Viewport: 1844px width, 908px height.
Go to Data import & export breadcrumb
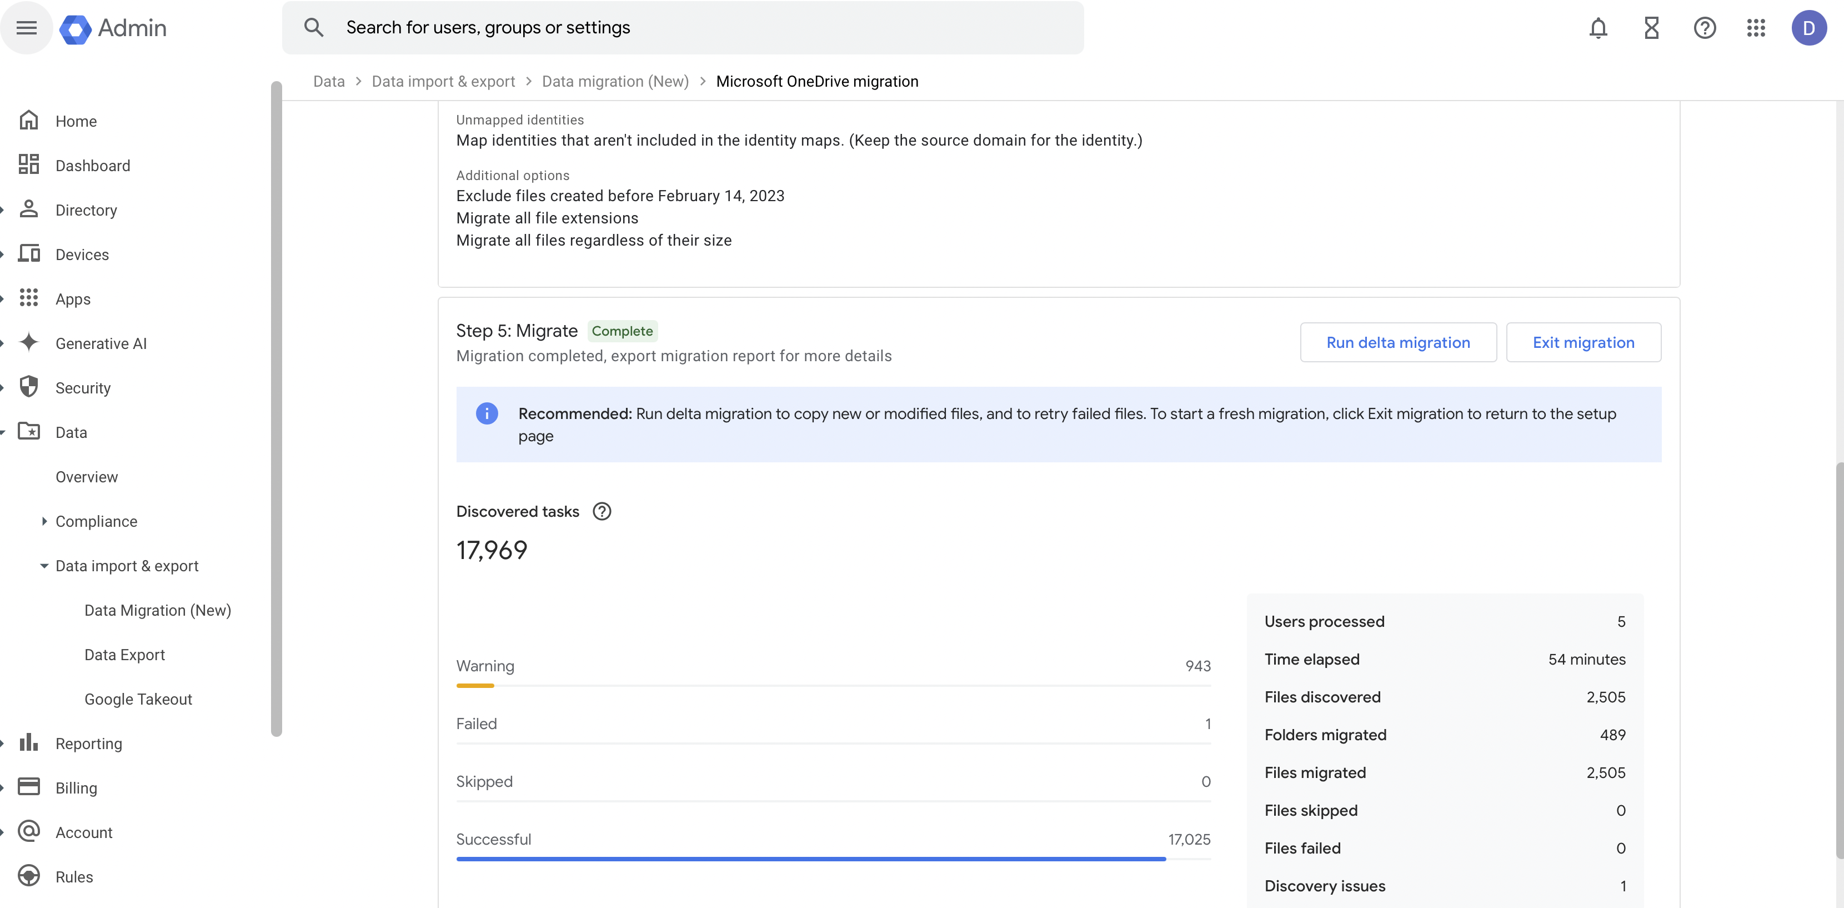pyautogui.click(x=443, y=81)
